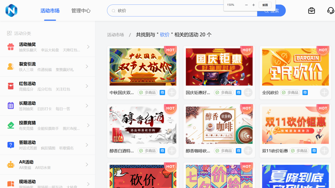Click the calendar icon for 长期活动
This screenshot has width=335, height=188.
11,106
